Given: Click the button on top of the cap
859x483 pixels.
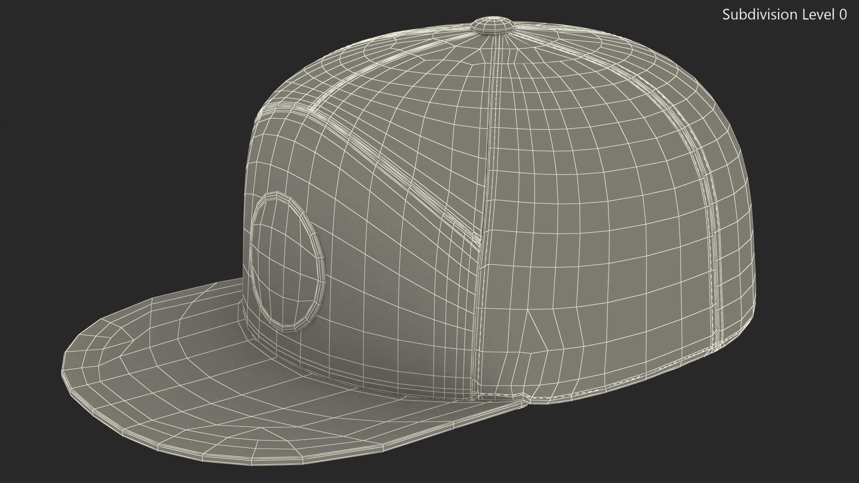Looking at the screenshot, I should 492,25.
